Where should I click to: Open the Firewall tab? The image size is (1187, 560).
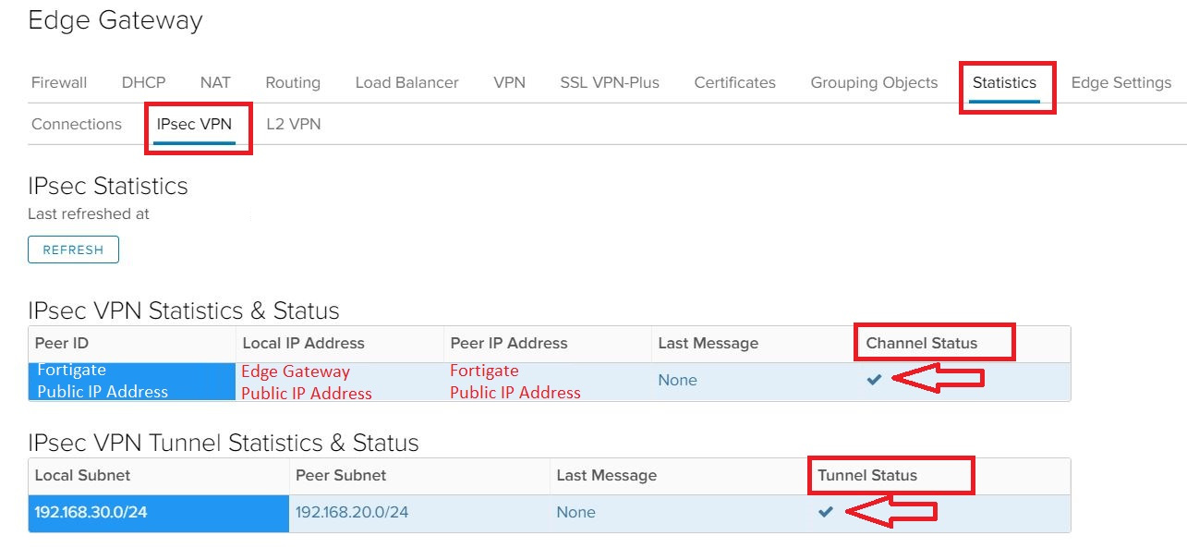point(59,82)
